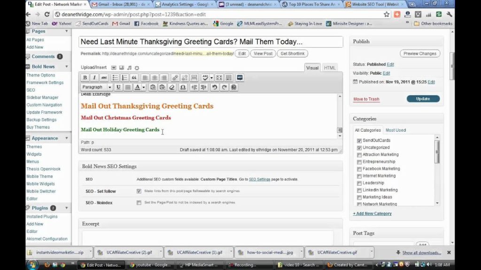
Task: Switch to HTML editor tab
Action: [x=330, y=68]
